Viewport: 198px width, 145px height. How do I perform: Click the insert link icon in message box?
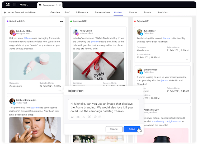[84, 117]
